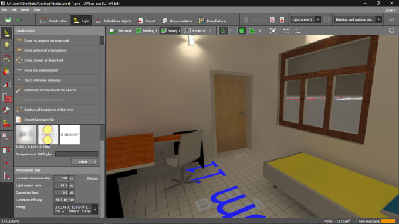Click the Change link for luminous flux
Screen dimensions: 399x224
tap(92, 178)
